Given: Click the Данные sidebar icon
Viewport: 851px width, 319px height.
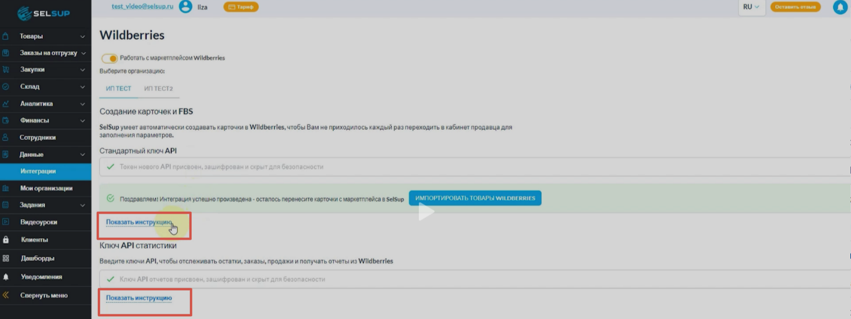Looking at the screenshot, I should (6, 155).
